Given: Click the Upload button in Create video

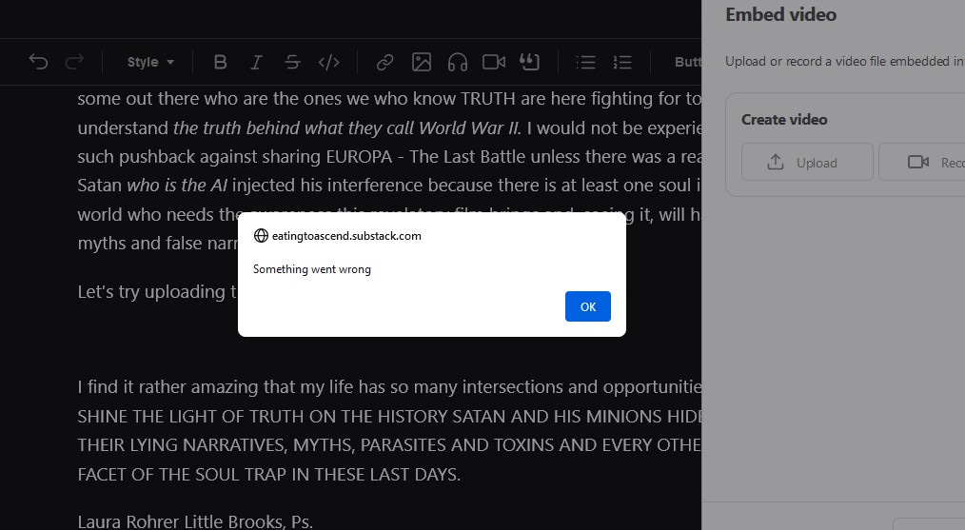Looking at the screenshot, I should click(x=807, y=162).
